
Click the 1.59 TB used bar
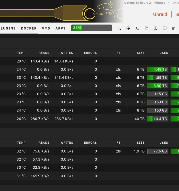[x=158, y=78]
